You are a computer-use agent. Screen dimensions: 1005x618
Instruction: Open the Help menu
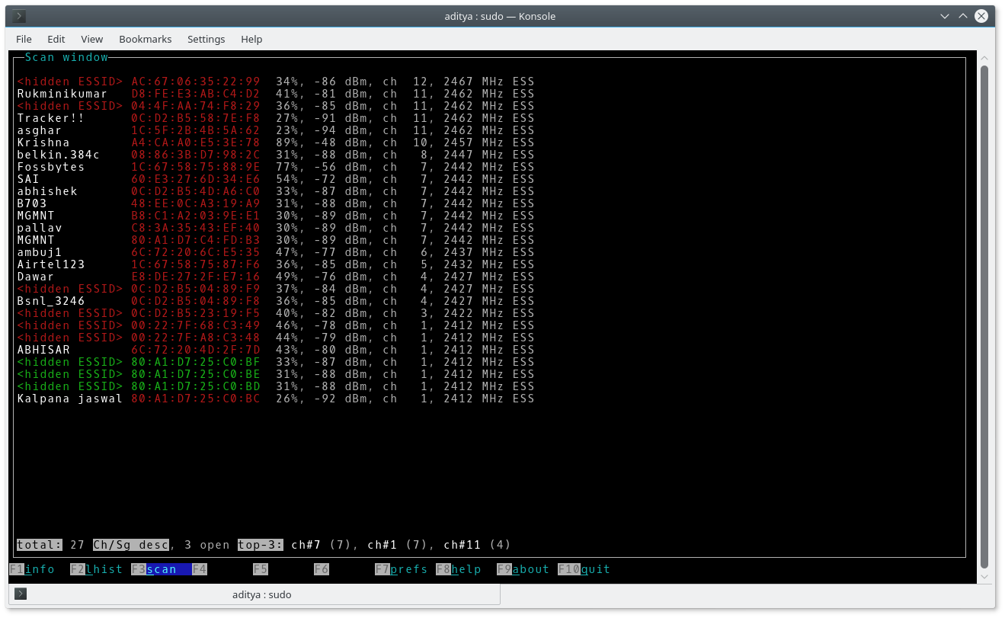(x=251, y=39)
